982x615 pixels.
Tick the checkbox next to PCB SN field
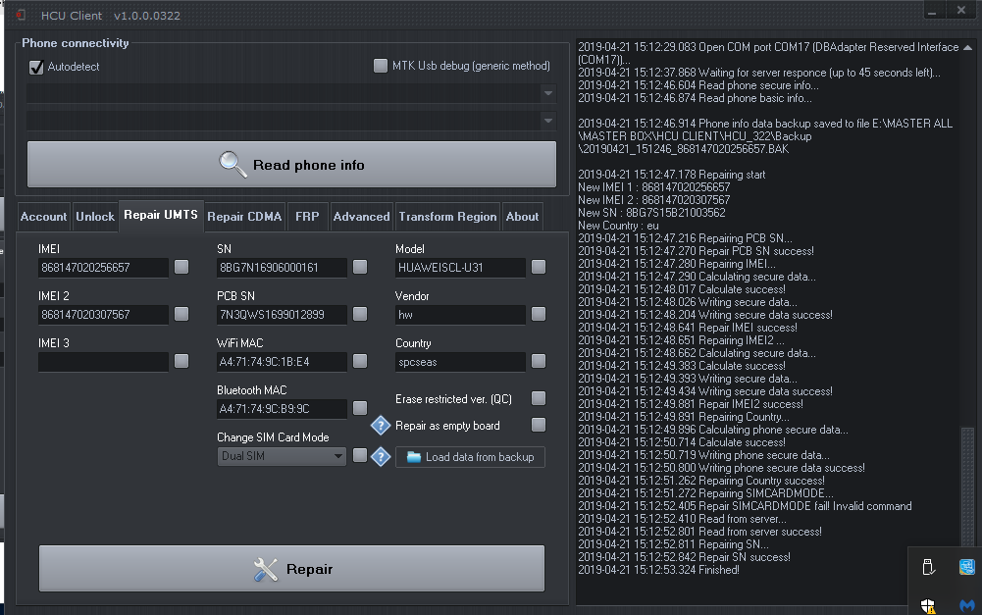tap(360, 314)
